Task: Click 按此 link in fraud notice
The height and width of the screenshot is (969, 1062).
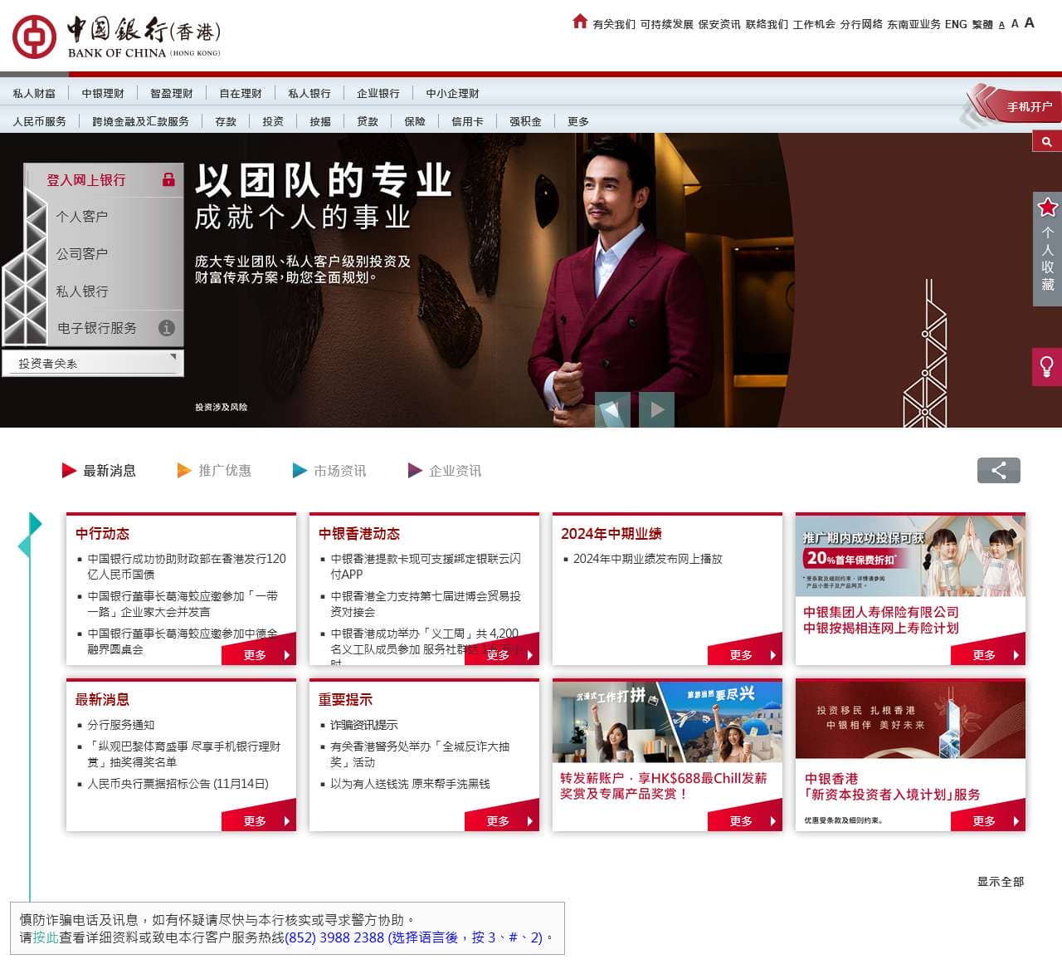Action: coord(46,937)
